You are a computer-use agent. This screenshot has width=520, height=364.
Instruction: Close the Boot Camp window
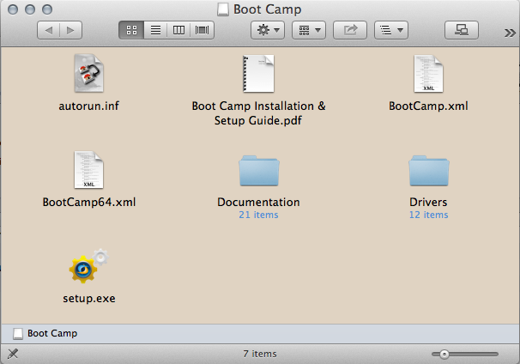point(13,9)
